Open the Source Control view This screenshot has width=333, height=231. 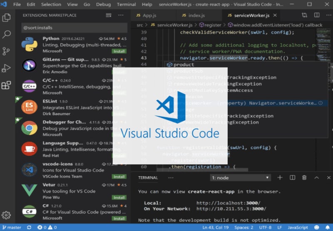coord(6,51)
